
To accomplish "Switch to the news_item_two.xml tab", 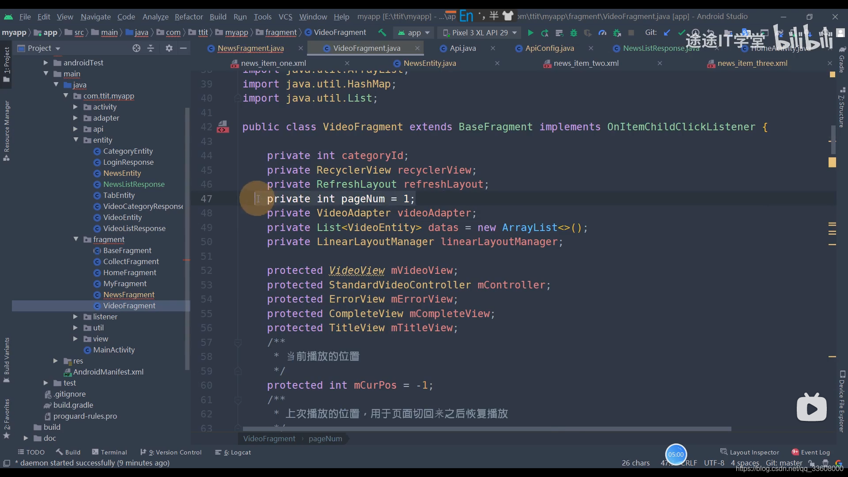I will click(586, 63).
